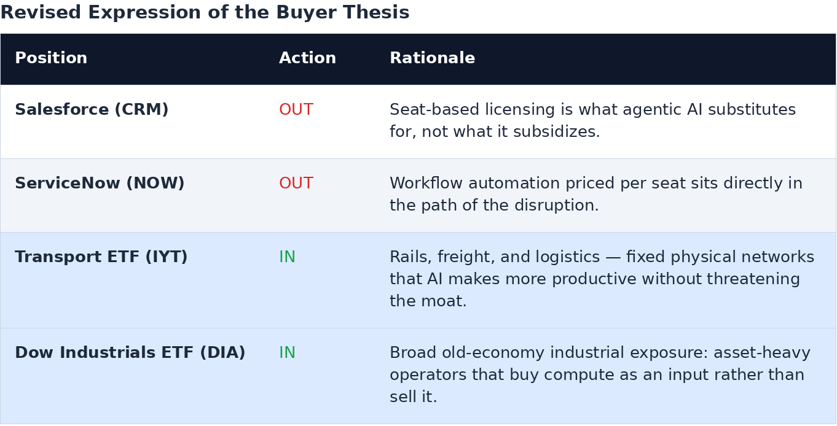This screenshot has width=837, height=426.
Task: Click the rails, freight, and logistics rationale
Action: click(602, 280)
